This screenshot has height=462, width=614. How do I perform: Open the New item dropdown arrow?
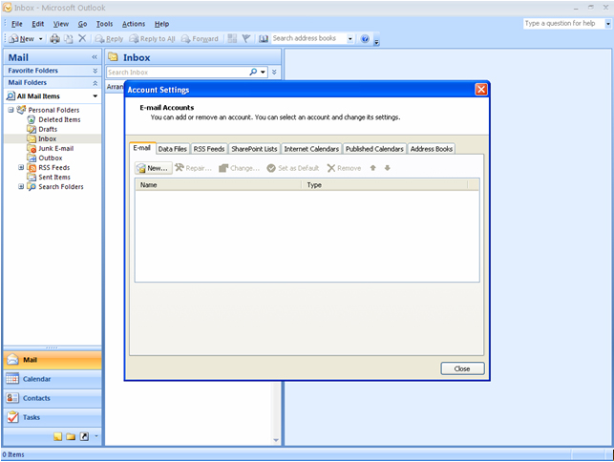(x=40, y=39)
